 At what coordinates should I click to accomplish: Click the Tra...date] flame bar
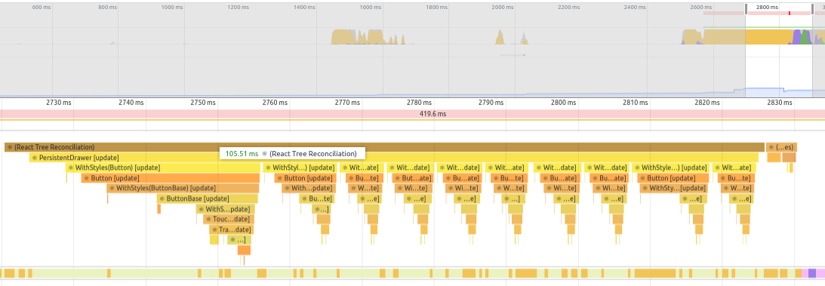coord(232,229)
